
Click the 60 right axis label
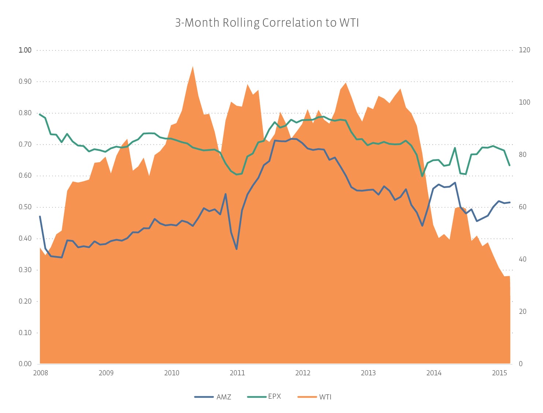point(522,207)
